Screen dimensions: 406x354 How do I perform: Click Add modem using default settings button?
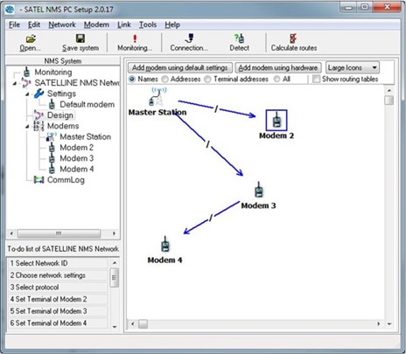tap(180, 67)
